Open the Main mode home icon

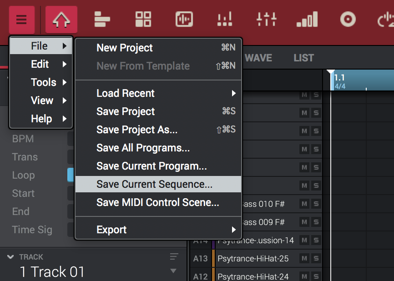(61, 20)
